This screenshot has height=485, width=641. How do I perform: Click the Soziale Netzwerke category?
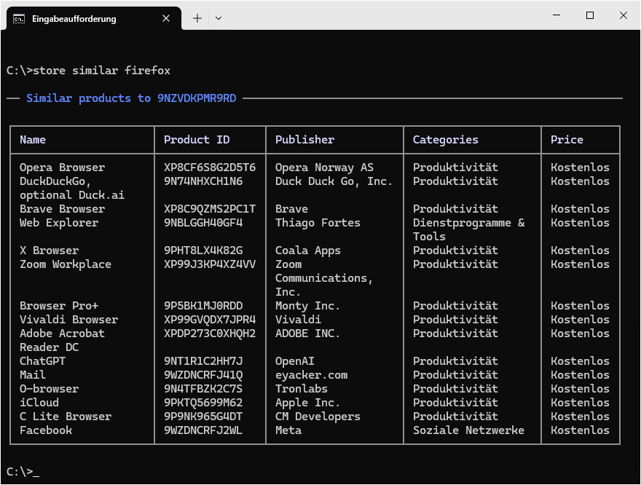(x=468, y=431)
